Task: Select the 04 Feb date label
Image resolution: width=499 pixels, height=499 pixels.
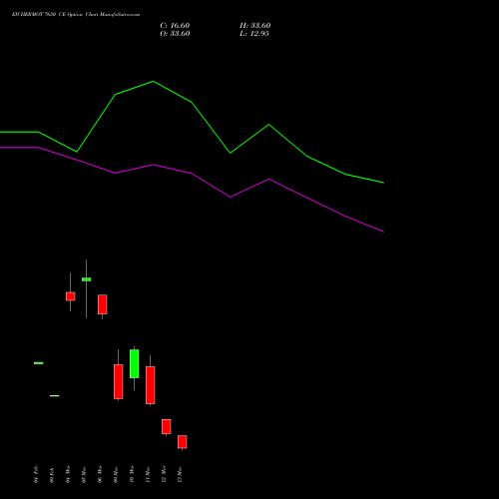Action: [x=36, y=474]
